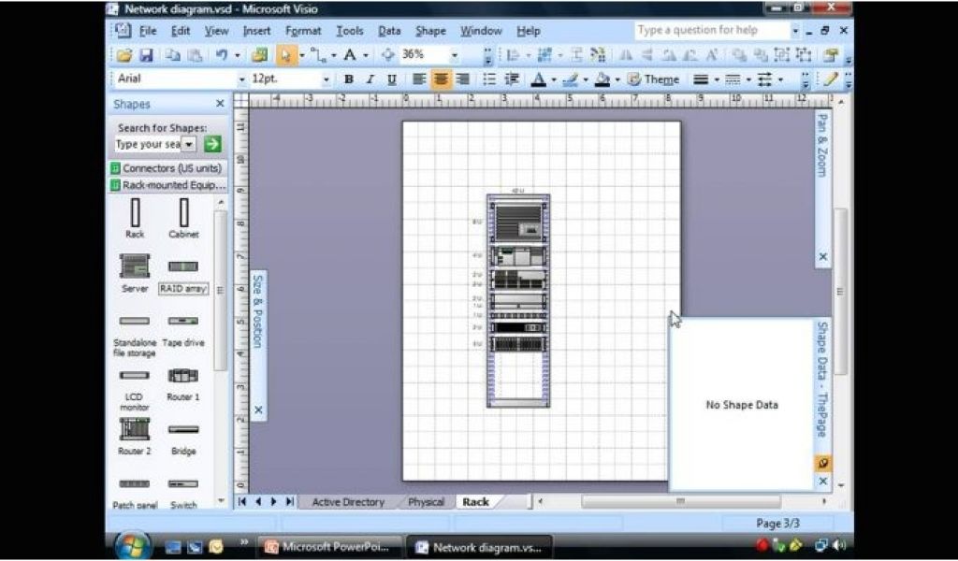Select the Rack page tab
Screen dimensions: 958x561
pos(475,502)
